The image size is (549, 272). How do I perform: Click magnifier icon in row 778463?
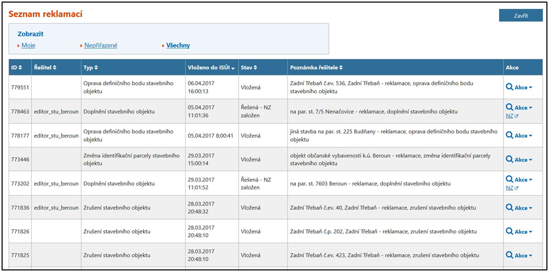[x=509, y=107]
